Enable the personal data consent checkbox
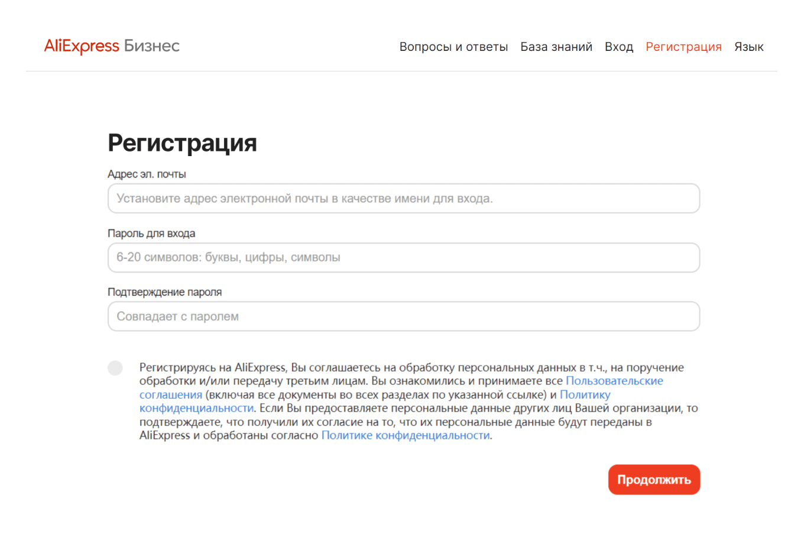This screenshot has width=804, height=534. point(115,368)
